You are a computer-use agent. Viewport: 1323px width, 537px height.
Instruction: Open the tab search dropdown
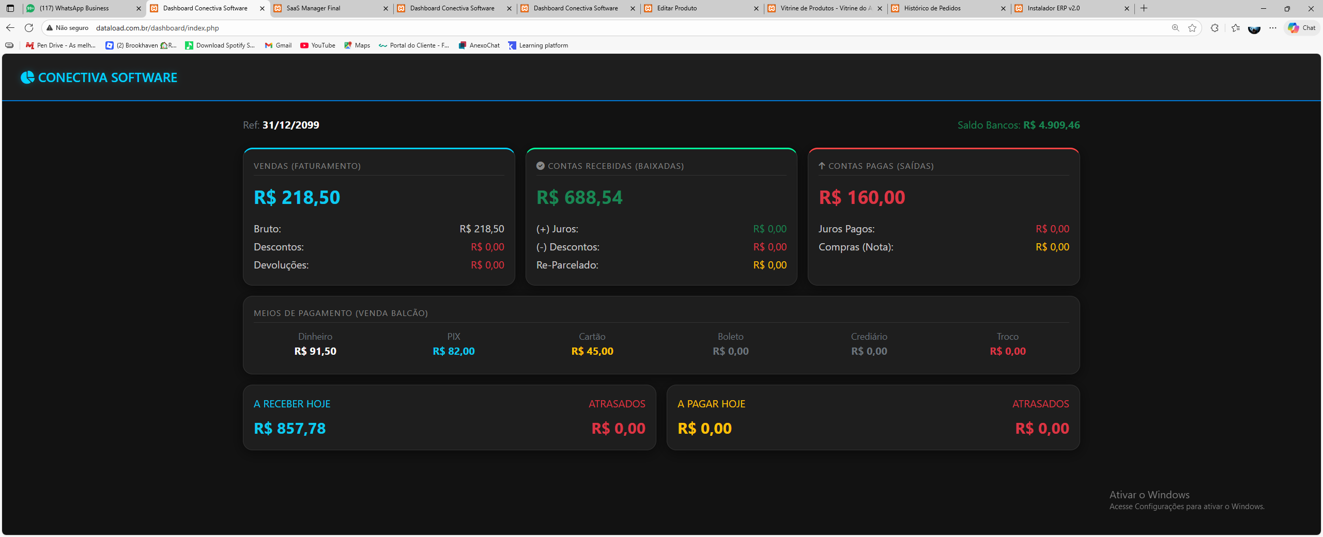tap(9, 8)
